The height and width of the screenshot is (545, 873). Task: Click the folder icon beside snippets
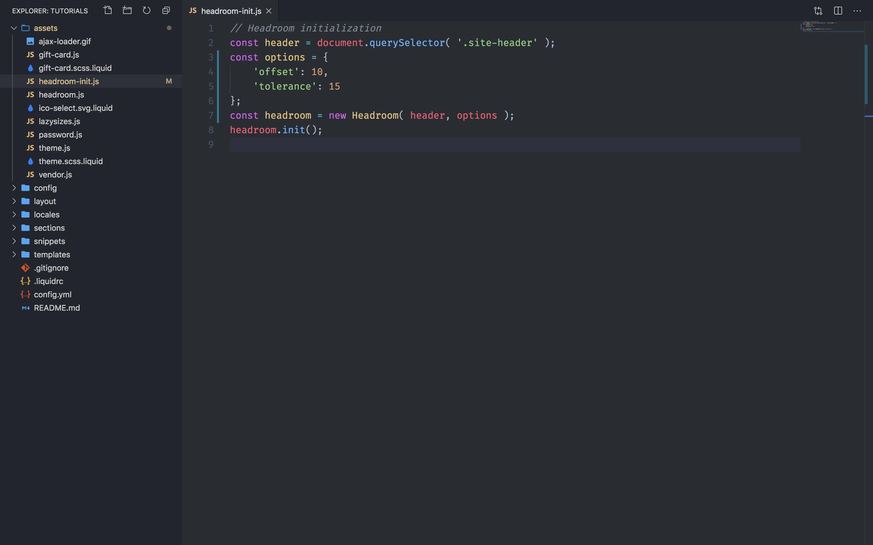point(25,241)
